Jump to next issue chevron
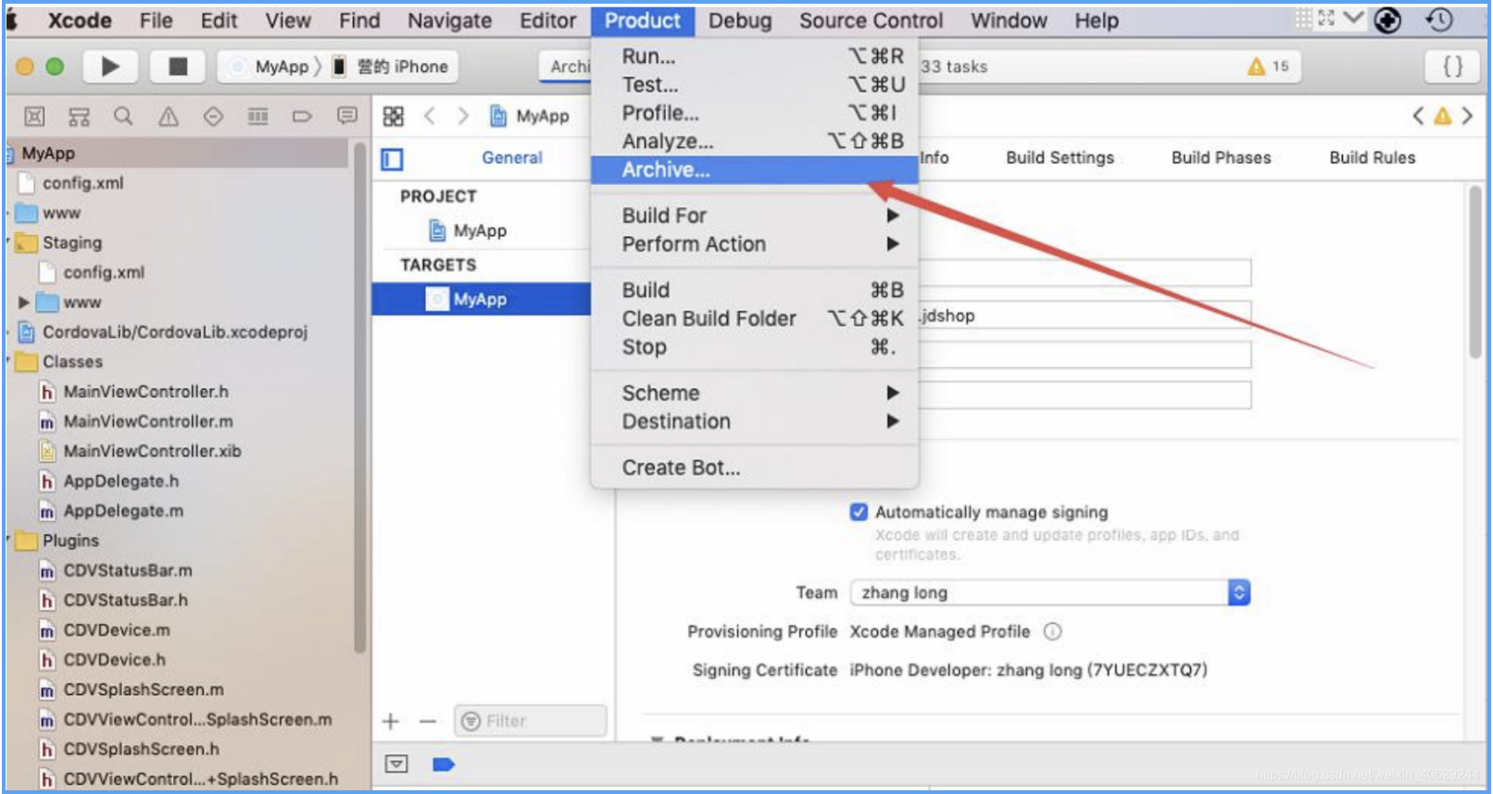The height and width of the screenshot is (794, 1493). click(x=1467, y=116)
